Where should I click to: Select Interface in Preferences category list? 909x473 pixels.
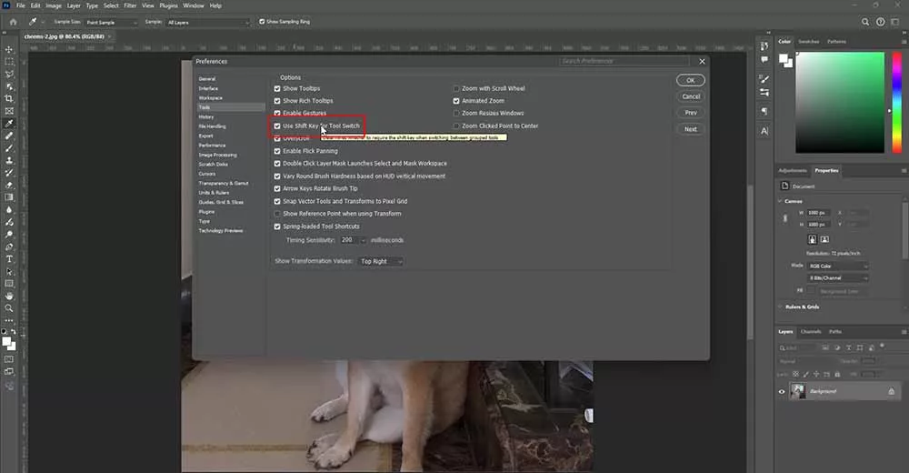tap(208, 88)
